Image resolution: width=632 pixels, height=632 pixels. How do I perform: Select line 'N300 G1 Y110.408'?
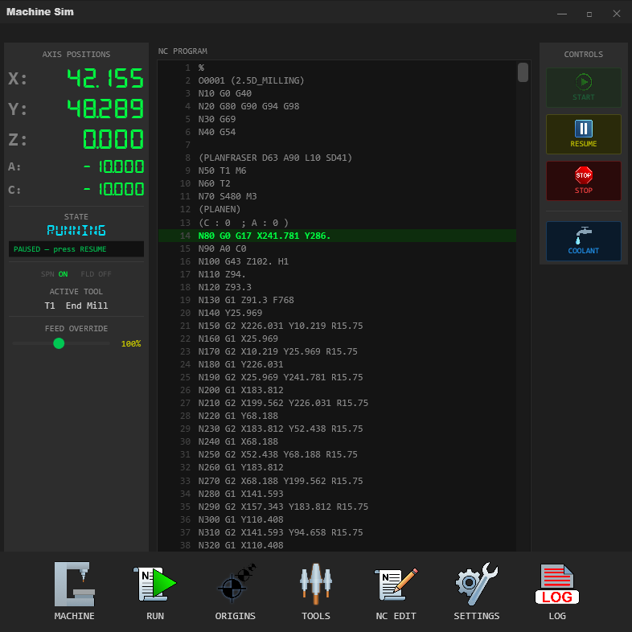pyautogui.click(x=337, y=520)
